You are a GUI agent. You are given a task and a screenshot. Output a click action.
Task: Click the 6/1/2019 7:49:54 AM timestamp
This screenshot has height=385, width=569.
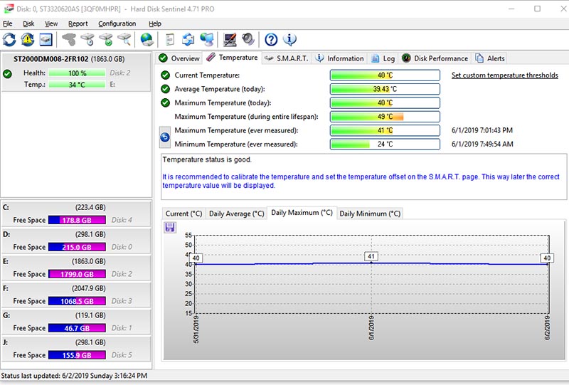[482, 144]
